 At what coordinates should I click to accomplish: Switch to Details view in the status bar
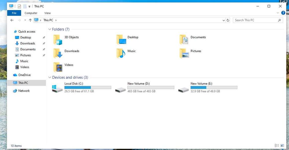click(x=277, y=145)
